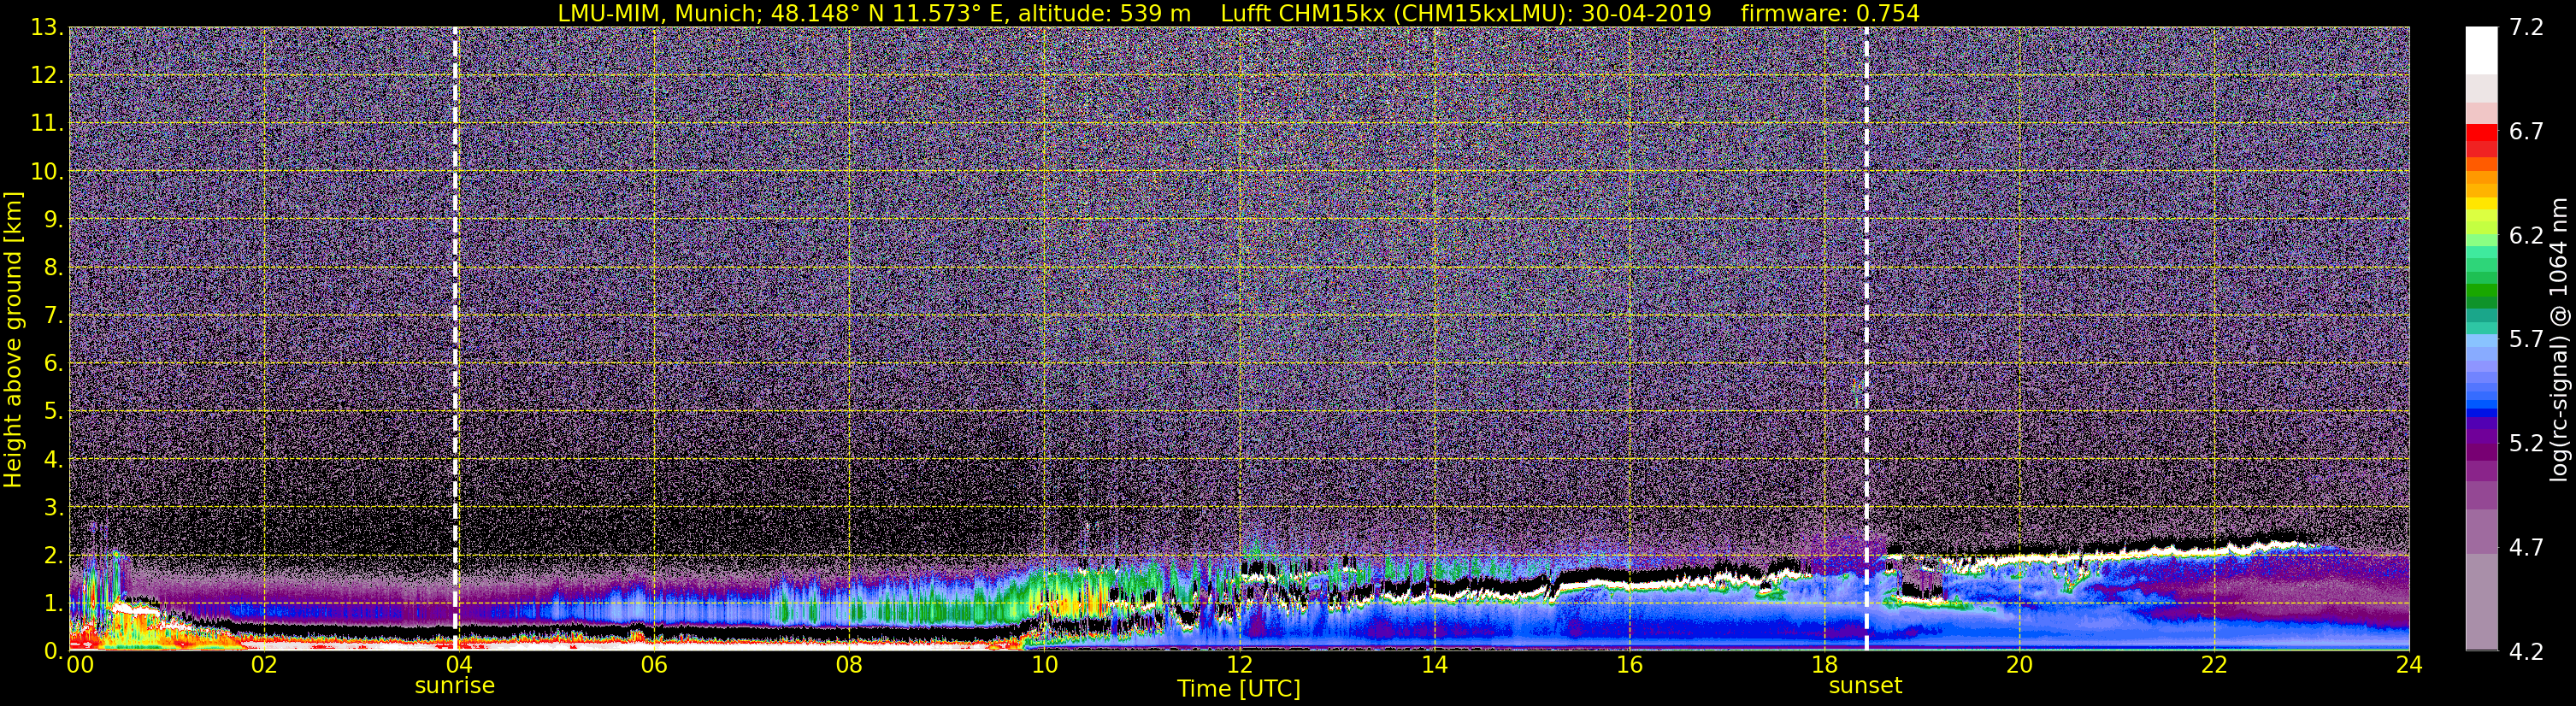The height and width of the screenshot is (706, 2576).
Task: Click the 6 km height tick label
Action: [54, 363]
